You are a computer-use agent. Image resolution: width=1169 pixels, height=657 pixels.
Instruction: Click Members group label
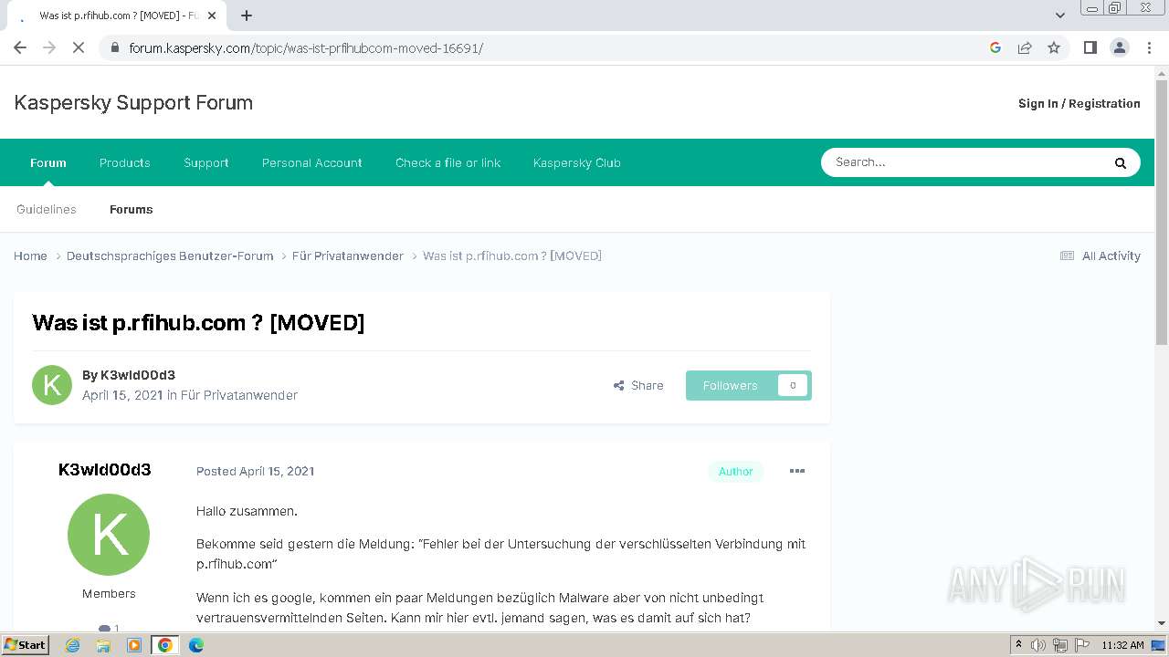tap(109, 593)
